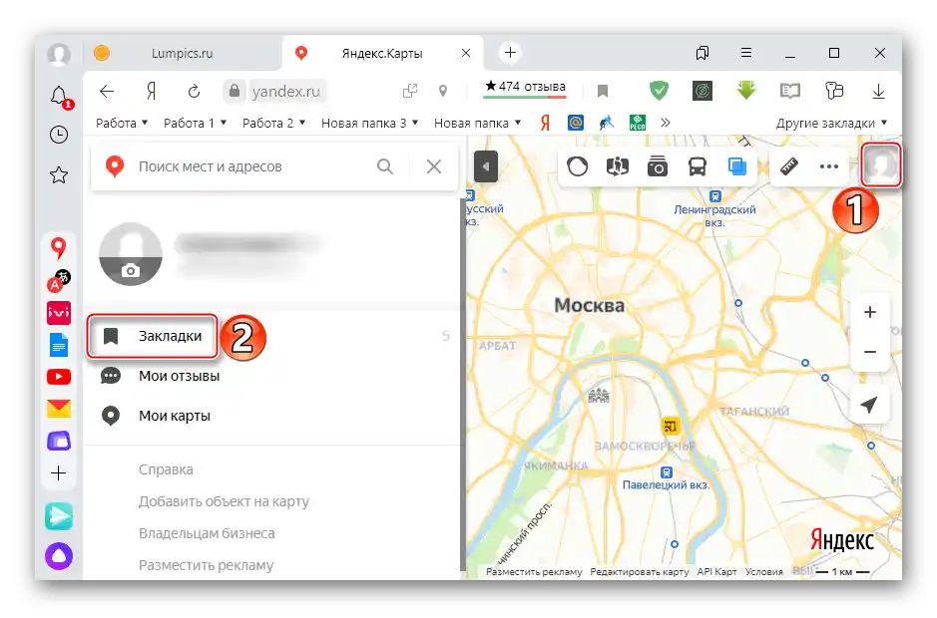The width and height of the screenshot is (937, 618).
Task: Open API Карт footer link
Action: tap(716, 572)
